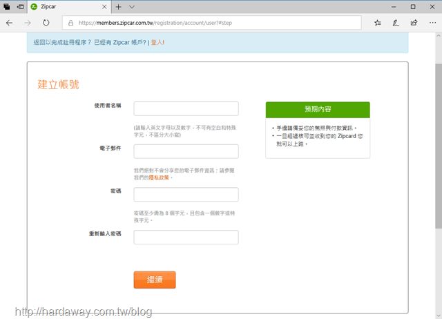Click the 使用者名稱 username field
442x319 pixels.
186,108
